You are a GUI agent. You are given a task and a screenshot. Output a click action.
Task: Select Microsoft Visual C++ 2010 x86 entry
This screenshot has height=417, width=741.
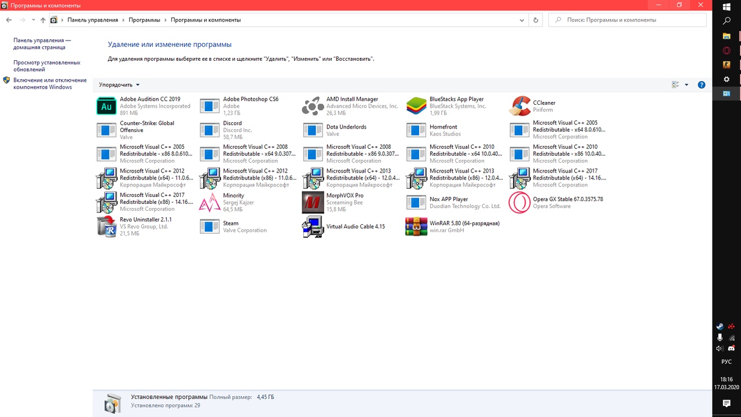[558, 154]
